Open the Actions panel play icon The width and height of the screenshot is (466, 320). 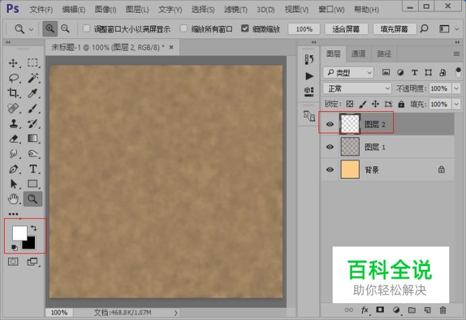tap(309, 76)
